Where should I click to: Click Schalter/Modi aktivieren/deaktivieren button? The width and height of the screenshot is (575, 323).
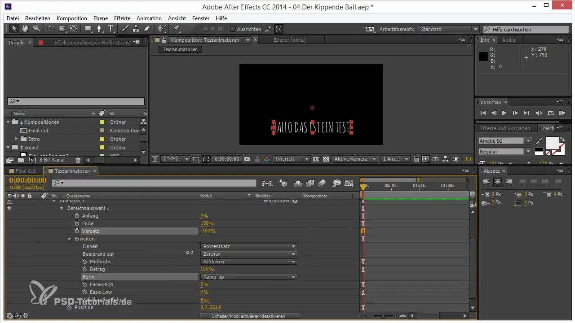click(248, 316)
